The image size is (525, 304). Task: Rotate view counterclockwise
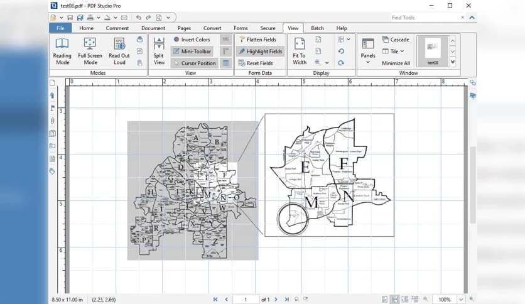(341, 52)
